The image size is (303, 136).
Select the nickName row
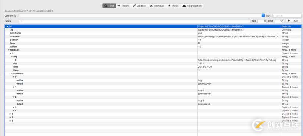coord(153,33)
